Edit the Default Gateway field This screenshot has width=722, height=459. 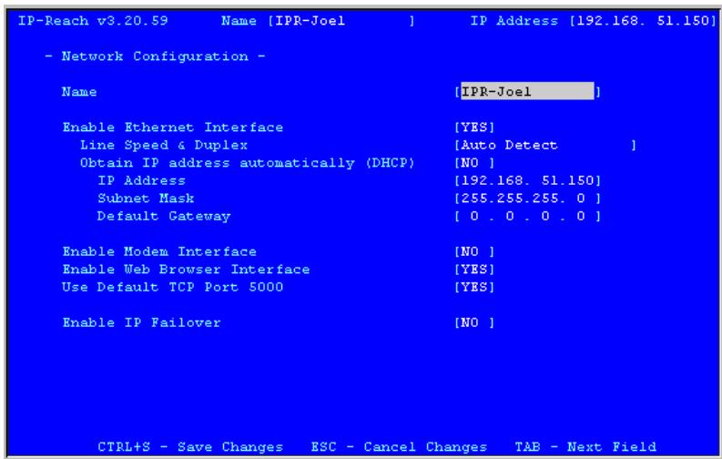[528, 216]
